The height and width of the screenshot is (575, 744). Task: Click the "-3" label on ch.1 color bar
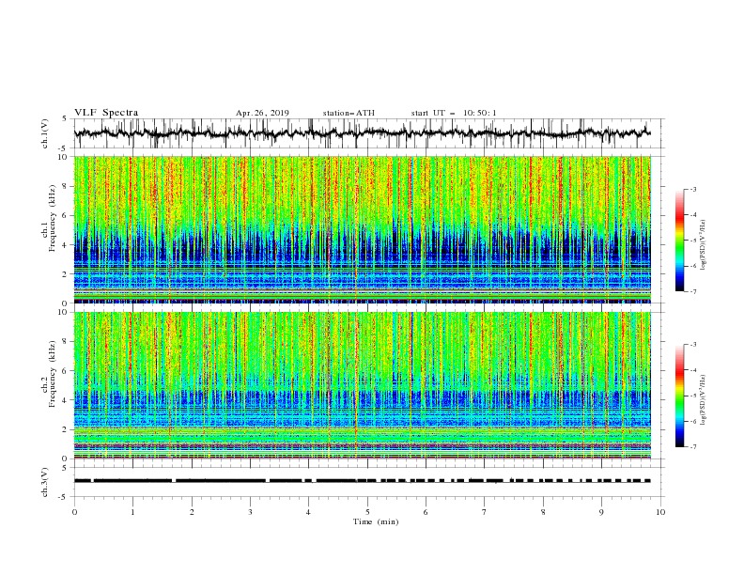coord(693,189)
